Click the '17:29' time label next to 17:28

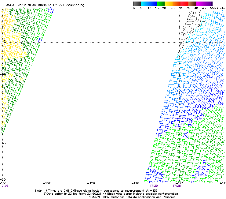[x=154, y=186]
